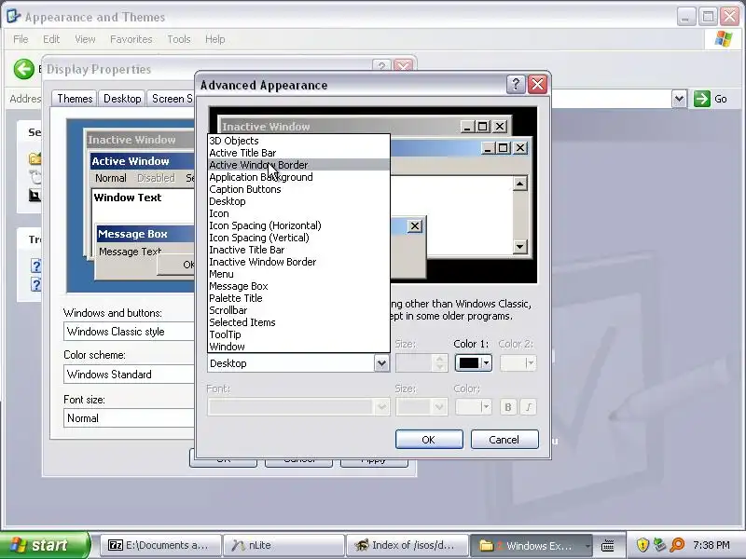This screenshot has width=746, height=559.
Task: Click preview scrollbar up arrow
Action: pyautogui.click(x=520, y=184)
